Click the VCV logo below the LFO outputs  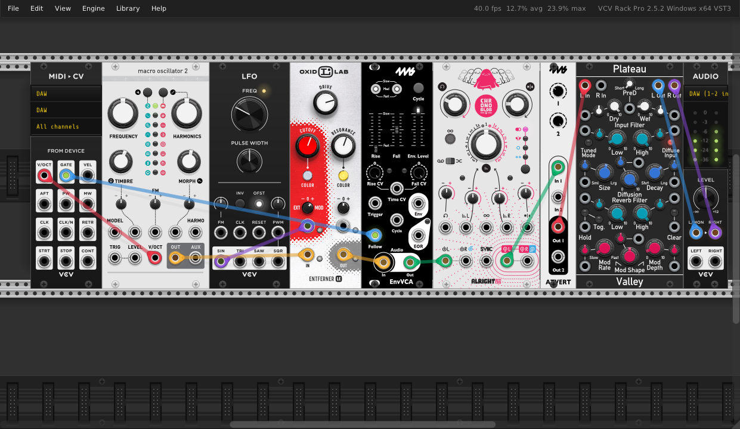tap(249, 274)
